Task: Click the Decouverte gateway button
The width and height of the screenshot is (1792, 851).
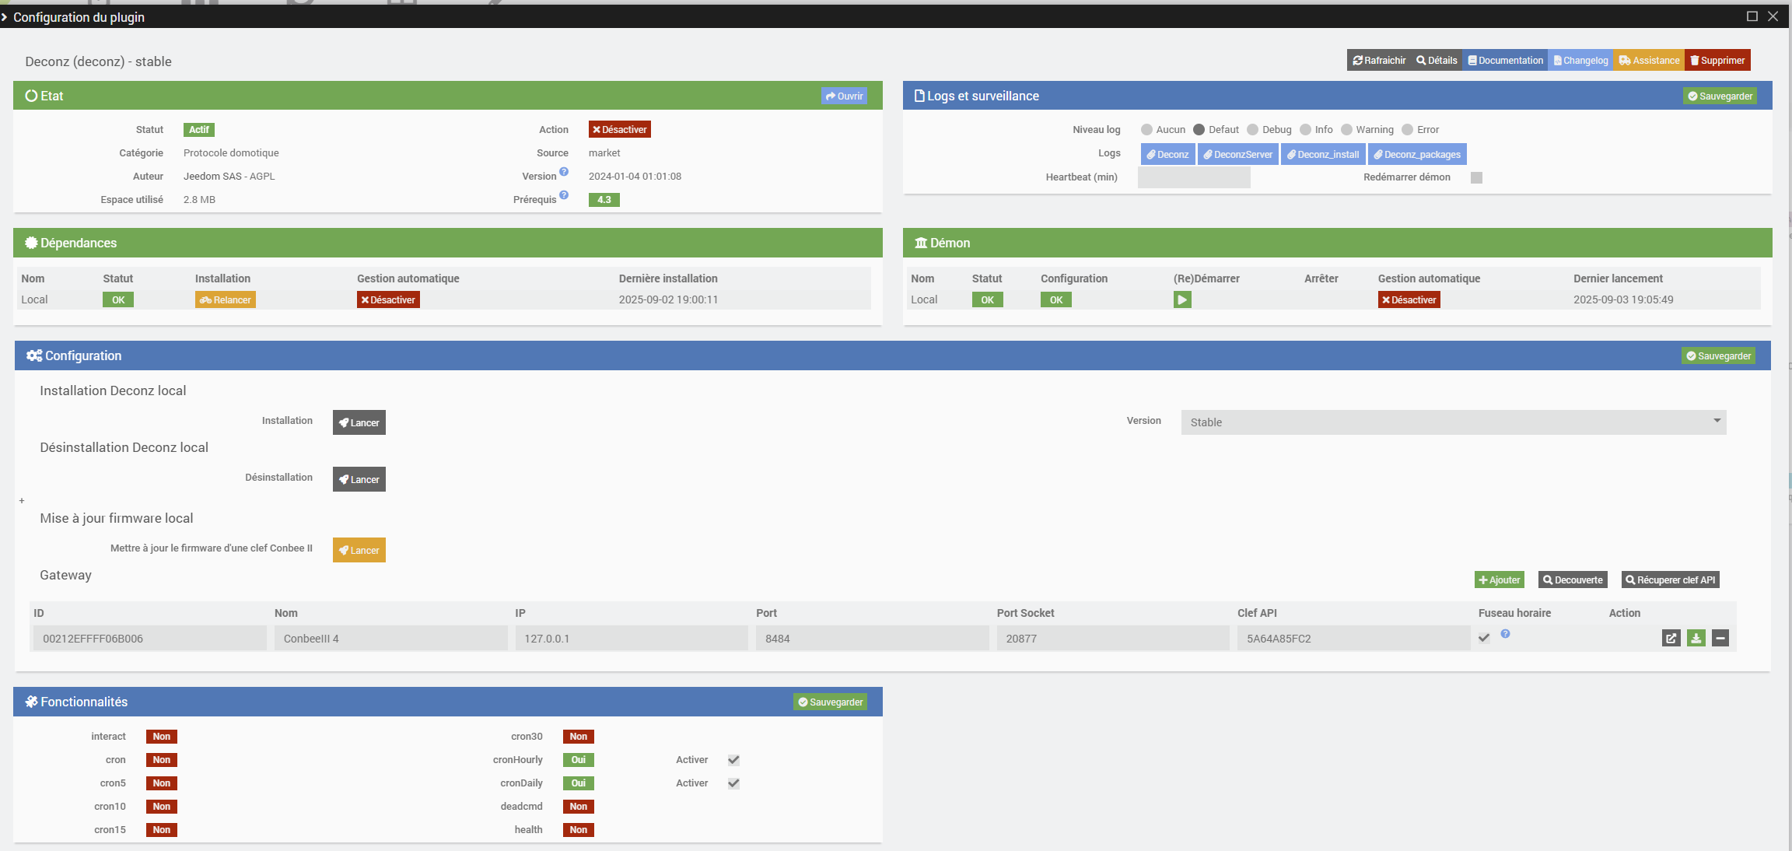Action: [x=1573, y=580]
